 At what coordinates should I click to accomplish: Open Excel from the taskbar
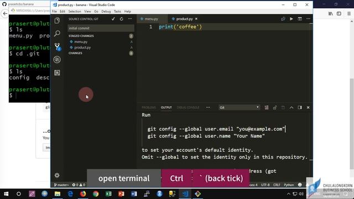[108, 194]
